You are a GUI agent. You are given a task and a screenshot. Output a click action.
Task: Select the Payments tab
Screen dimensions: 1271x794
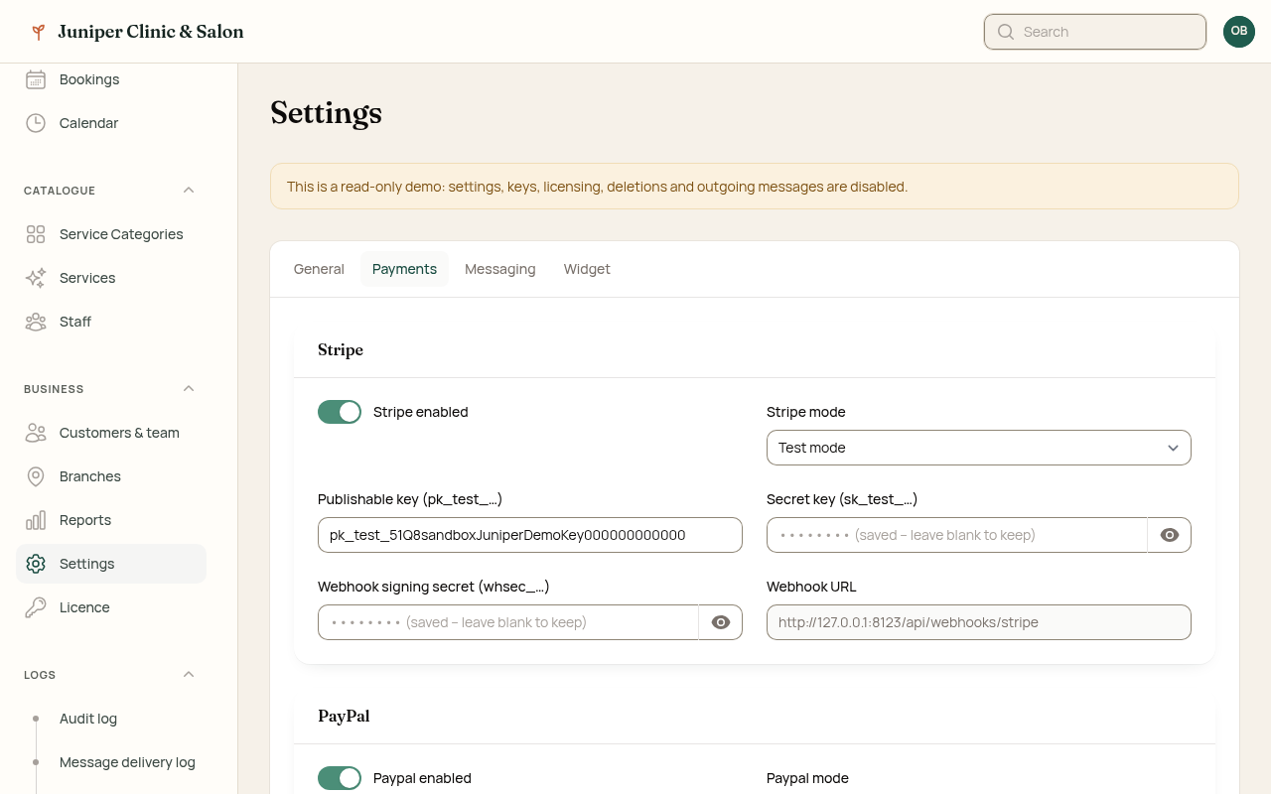click(x=404, y=269)
